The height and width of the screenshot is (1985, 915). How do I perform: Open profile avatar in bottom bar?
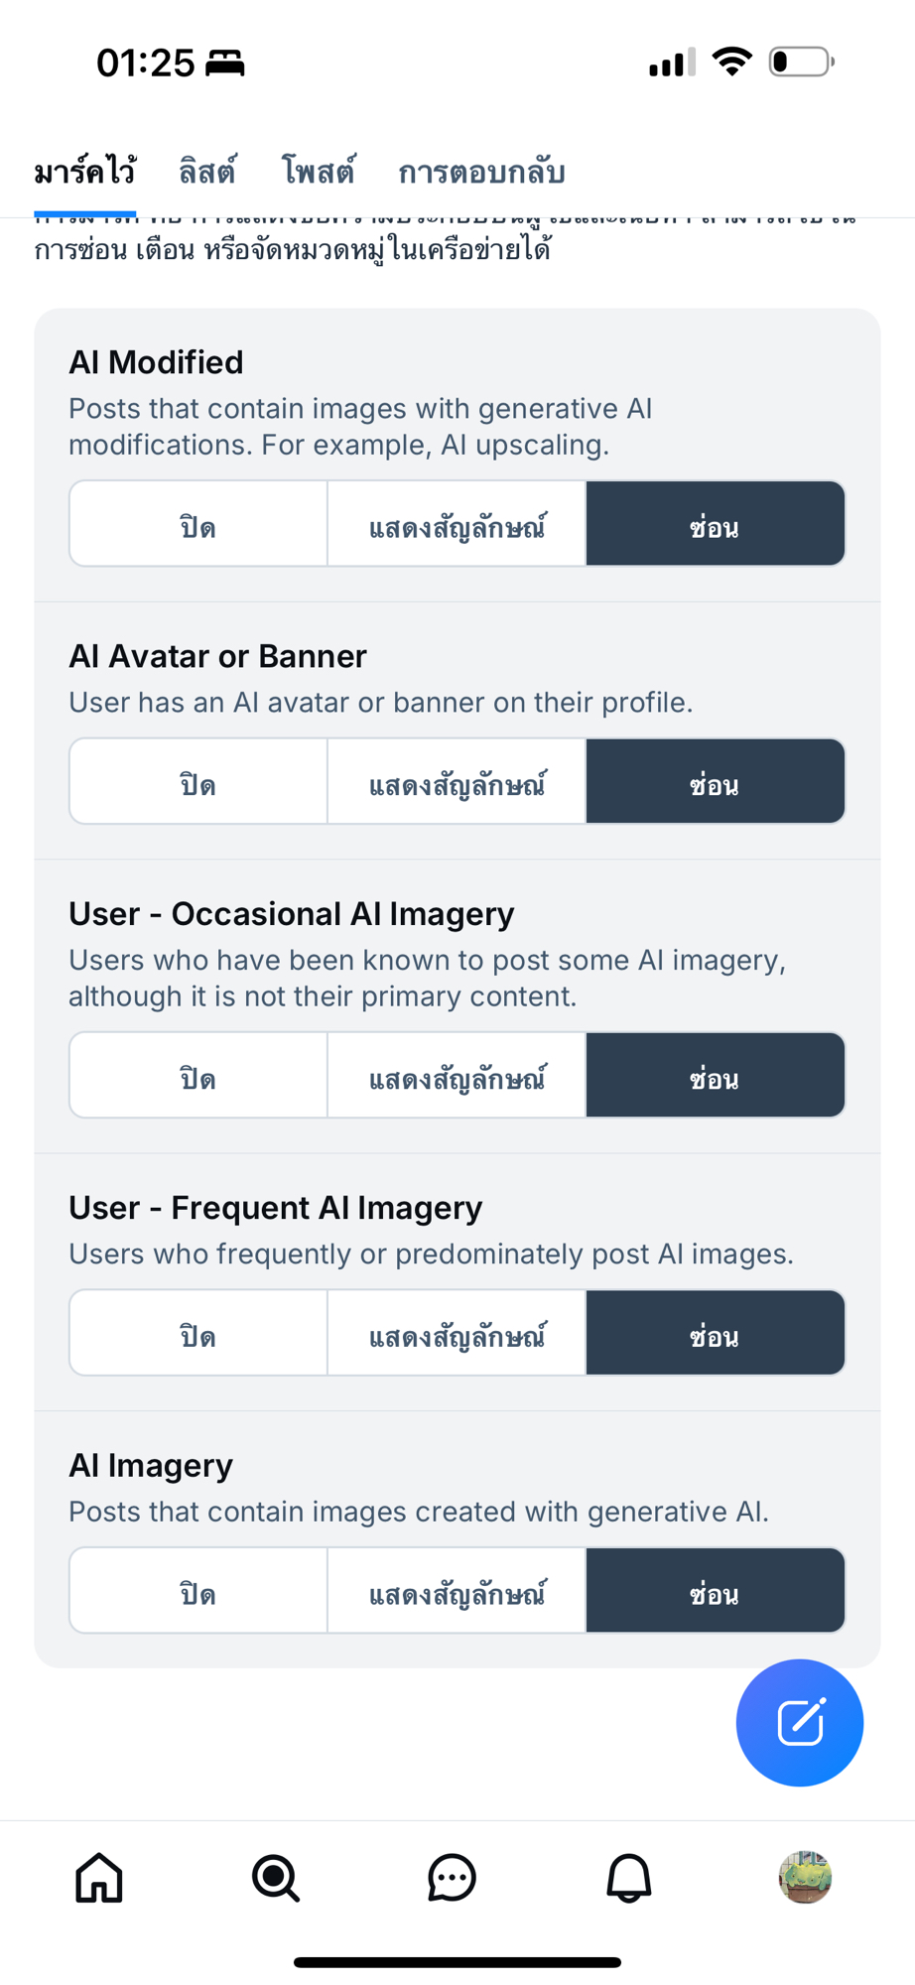pyautogui.click(x=804, y=1877)
